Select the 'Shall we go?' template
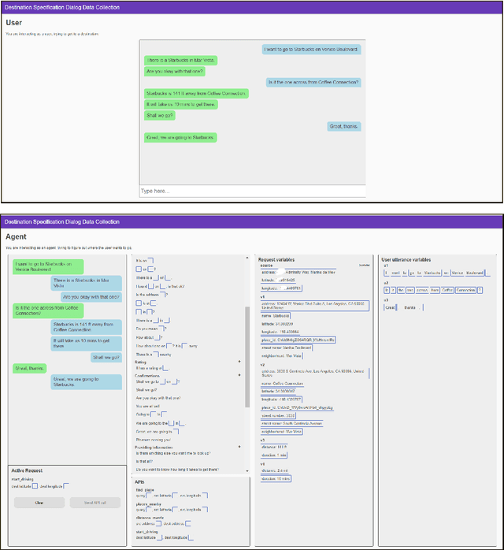This screenshot has width=504, height=550. coord(145,389)
